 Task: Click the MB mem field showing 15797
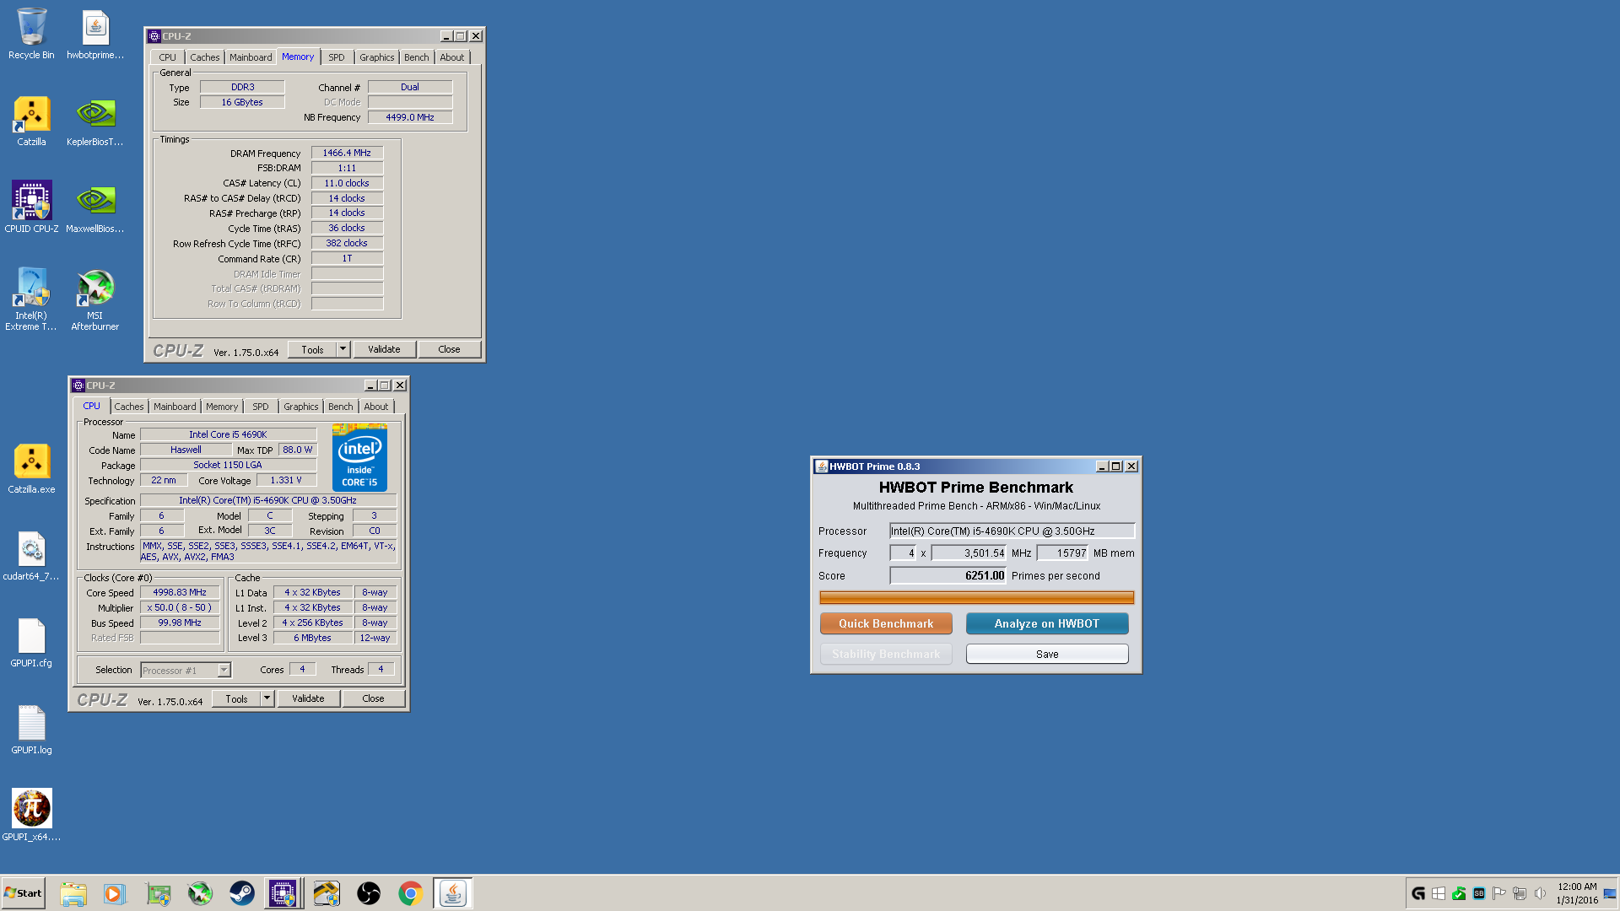click(1062, 553)
